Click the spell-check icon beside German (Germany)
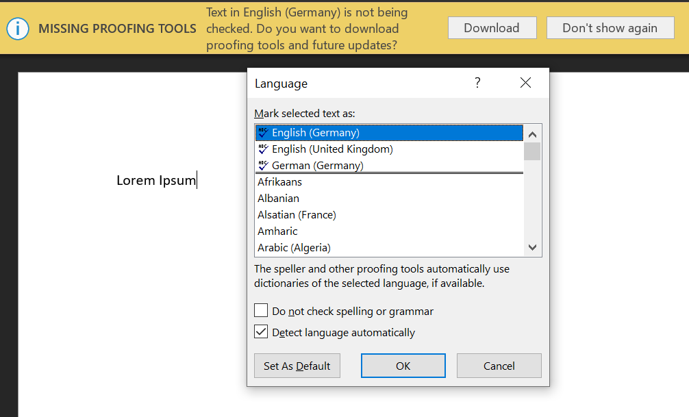Image resolution: width=689 pixels, height=417 pixels. (x=263, y=165)
